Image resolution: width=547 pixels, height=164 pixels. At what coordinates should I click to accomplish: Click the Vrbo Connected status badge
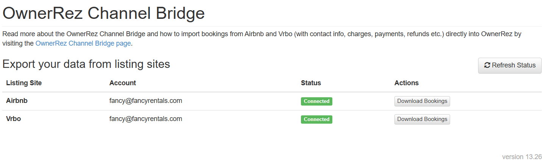tap(316, 119)
